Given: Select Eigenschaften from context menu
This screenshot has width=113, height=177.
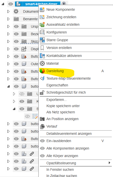Looking at the screenshot, I should [x=57, y=85].
